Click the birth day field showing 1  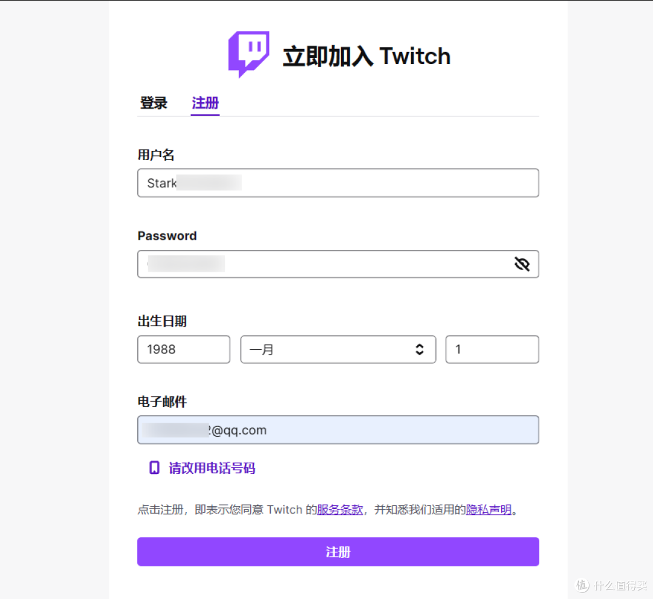coord(492,350)
